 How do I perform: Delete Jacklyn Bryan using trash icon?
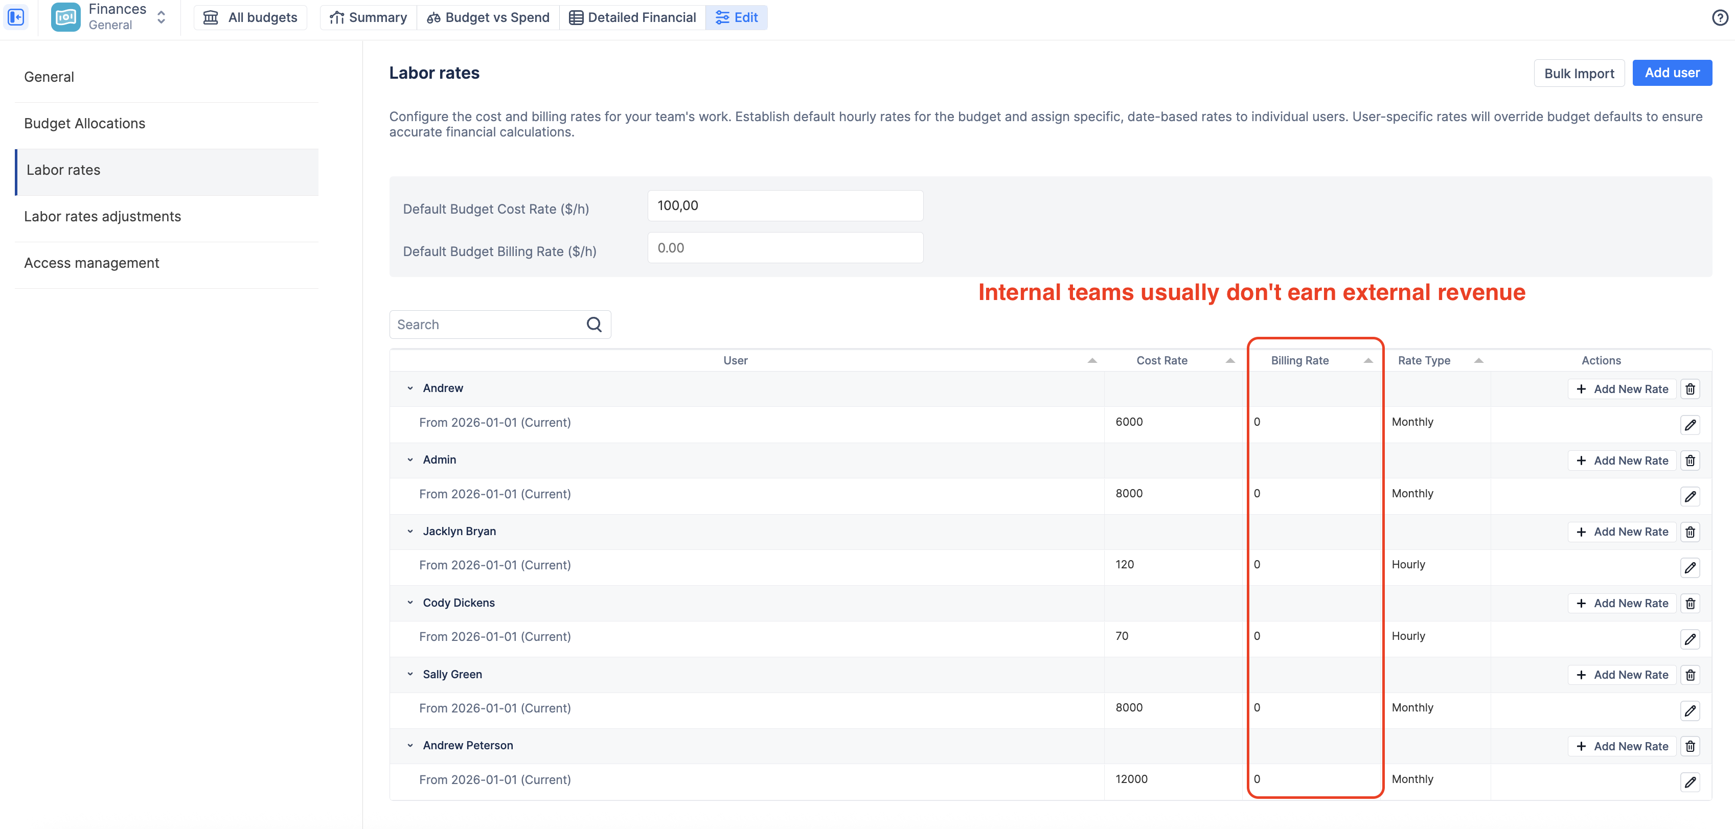1690,532
